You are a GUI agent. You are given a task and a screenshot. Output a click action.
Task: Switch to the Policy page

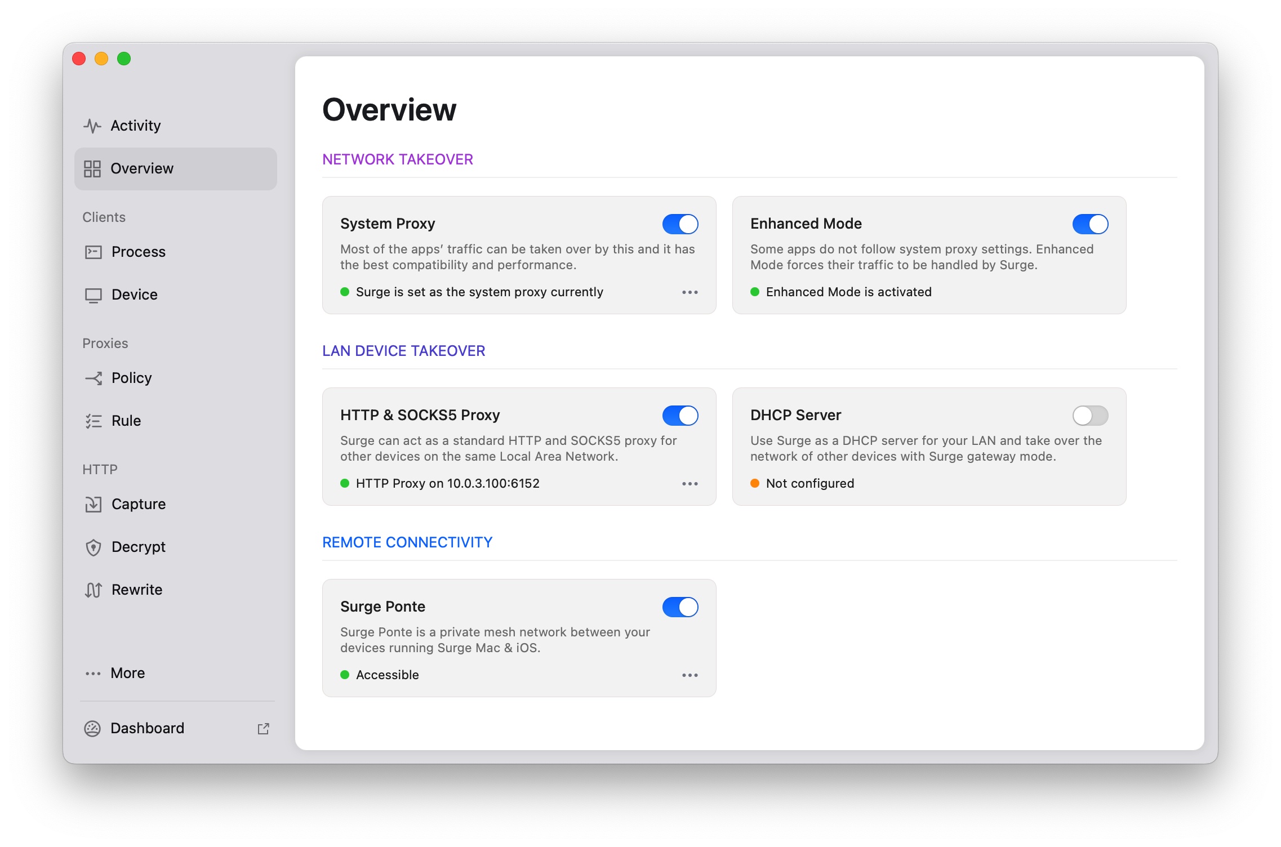(x=132, y=378)
